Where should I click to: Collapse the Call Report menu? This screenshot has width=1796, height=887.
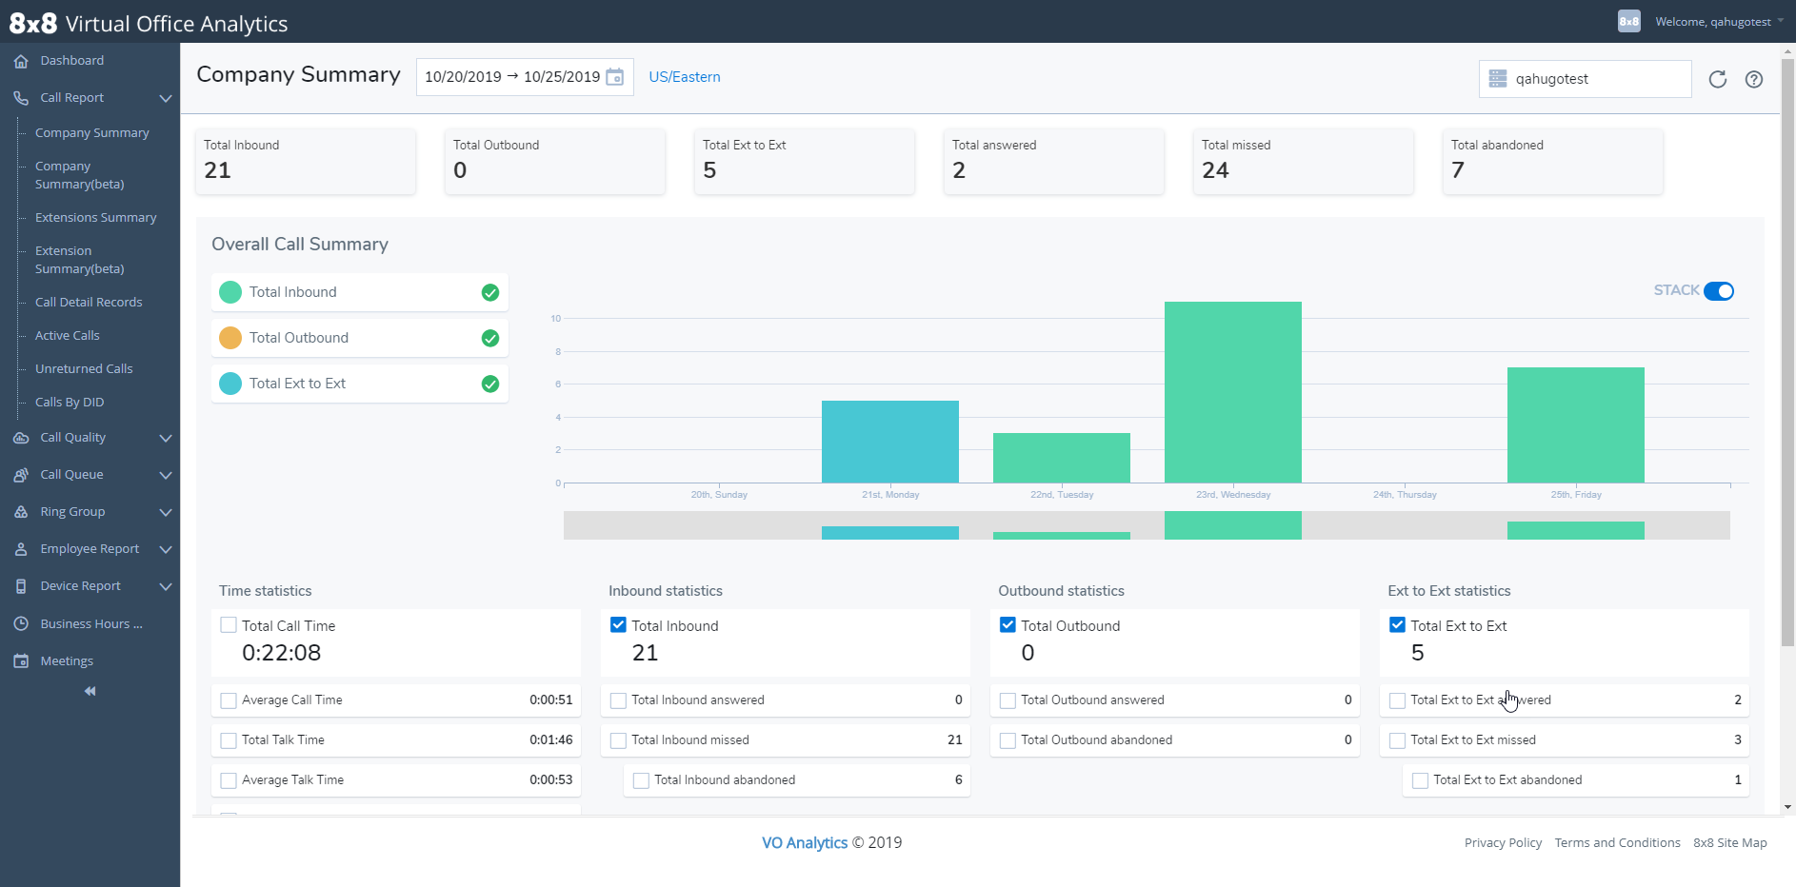coord(166,97)
